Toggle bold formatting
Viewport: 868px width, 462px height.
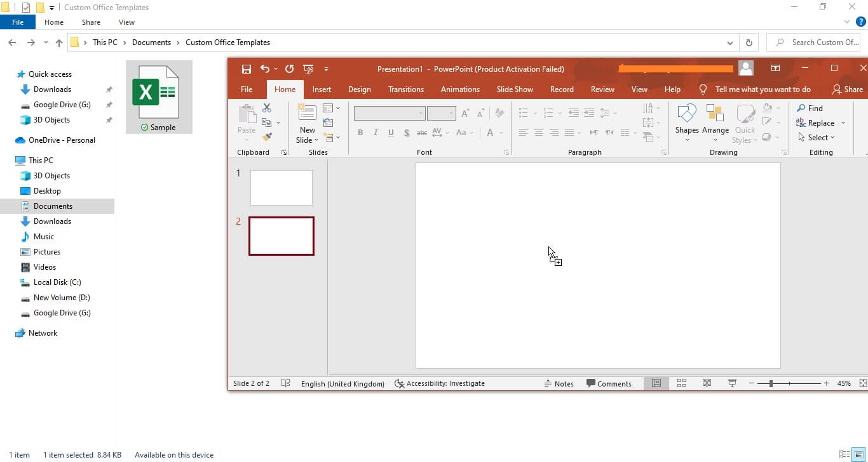360,133
